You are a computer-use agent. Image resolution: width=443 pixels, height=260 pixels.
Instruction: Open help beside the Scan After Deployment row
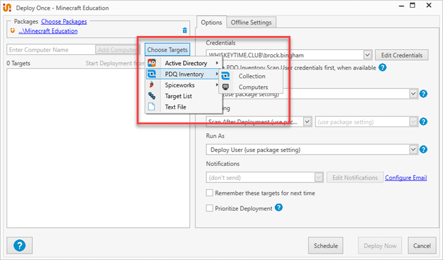(423, 122)
